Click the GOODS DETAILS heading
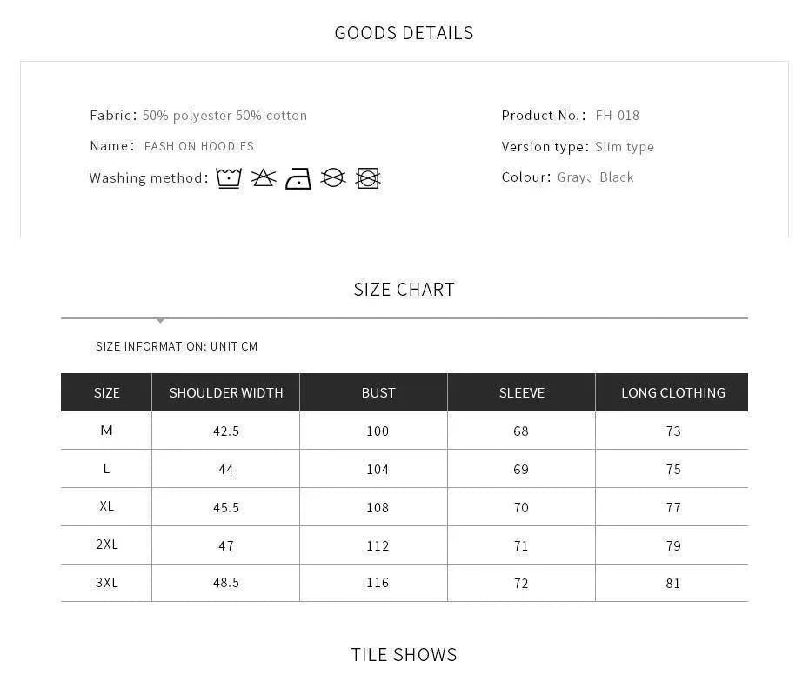Screen dimensions: 809x675 404,33
